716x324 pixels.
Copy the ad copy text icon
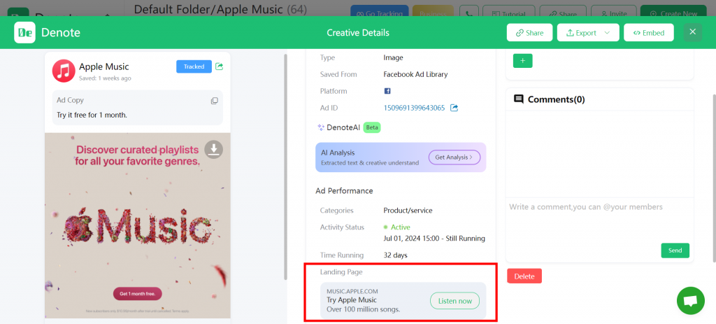[214, 101]
